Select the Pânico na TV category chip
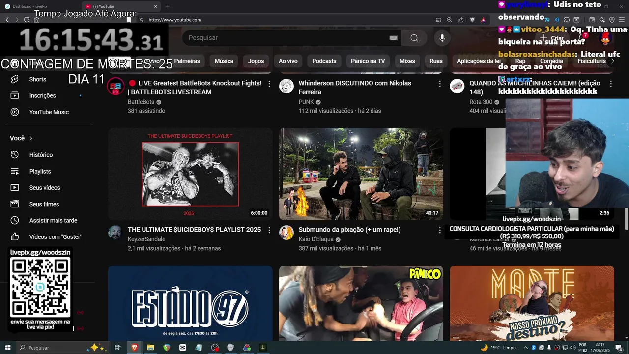 [368, 61]
